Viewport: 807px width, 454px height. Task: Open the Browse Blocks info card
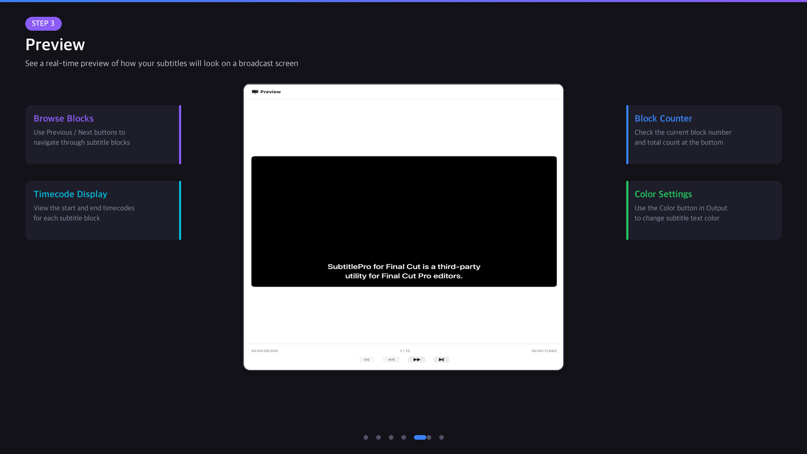click(x=103, y=135)
